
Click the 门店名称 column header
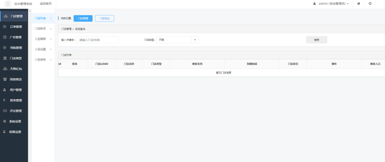point(129,64)
